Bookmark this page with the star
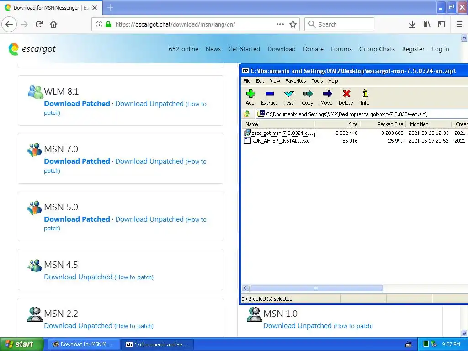This screenshot has height=351, width=468. pyautogui.click(x=293, y=24)
